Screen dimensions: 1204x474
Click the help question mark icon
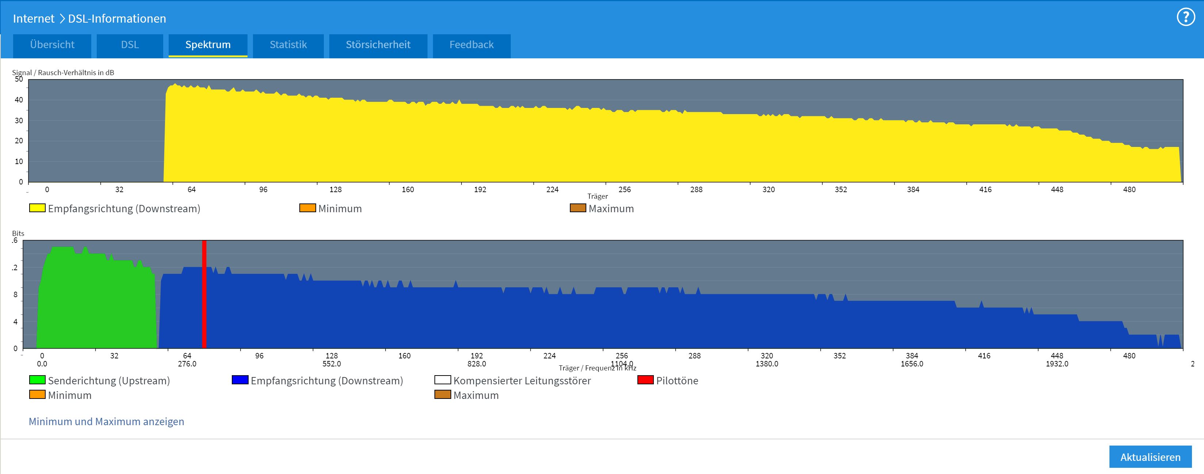[1185, 18]
